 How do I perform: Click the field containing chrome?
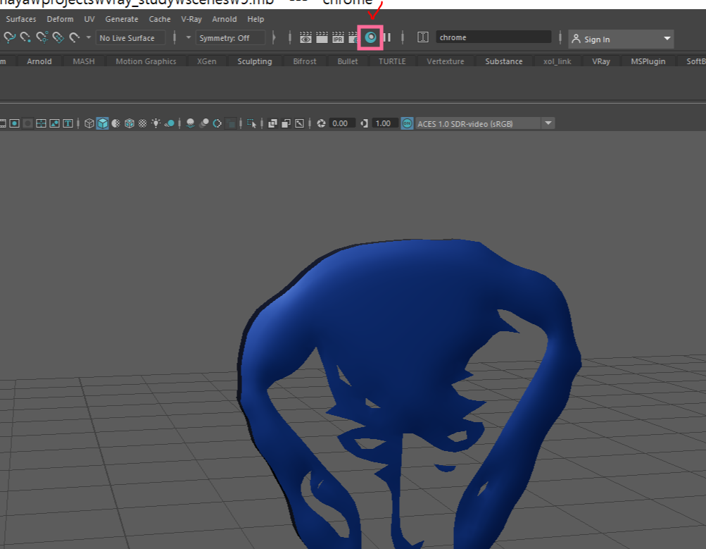point(493,37)
